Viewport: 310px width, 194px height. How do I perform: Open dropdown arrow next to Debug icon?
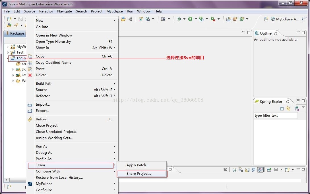click(184, 19)
